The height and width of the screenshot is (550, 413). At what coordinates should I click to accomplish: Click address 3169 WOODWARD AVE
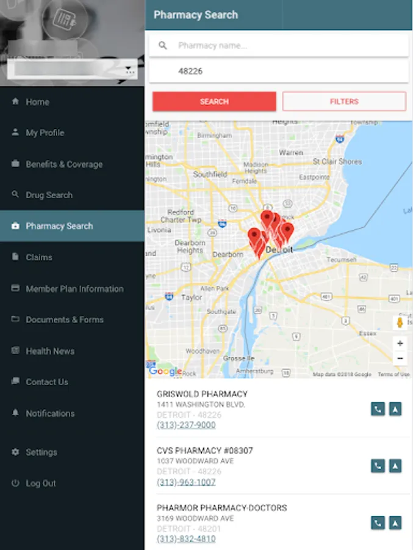[x=195, y=518]
